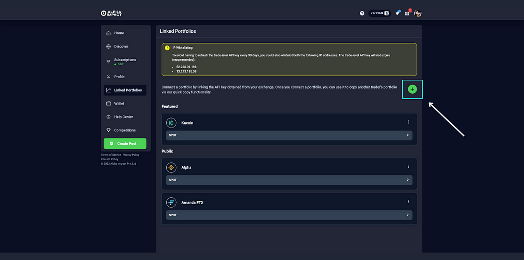The height and width of the screenshot is (260, 524).
Task: Go to Home in sidebar
Action: pyautogui.click(x=125, y=33)
